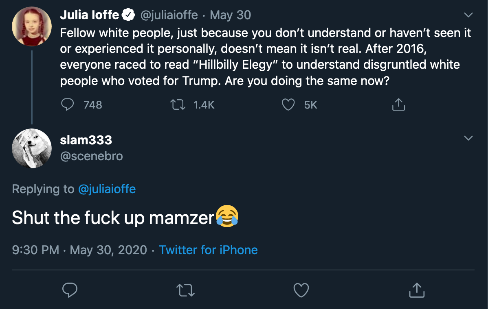Click the @juliaioffe handle beside the verified badge
The width and height of the screenshot is (488, 309).
coord(169,15)
